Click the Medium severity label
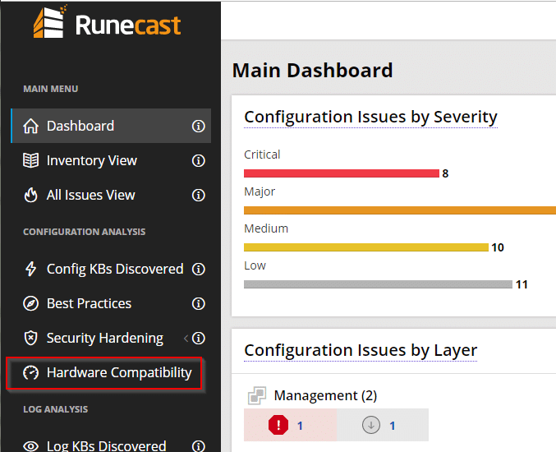Image resolution: width=556 pixels, height=452 pixels. [266, 228]
